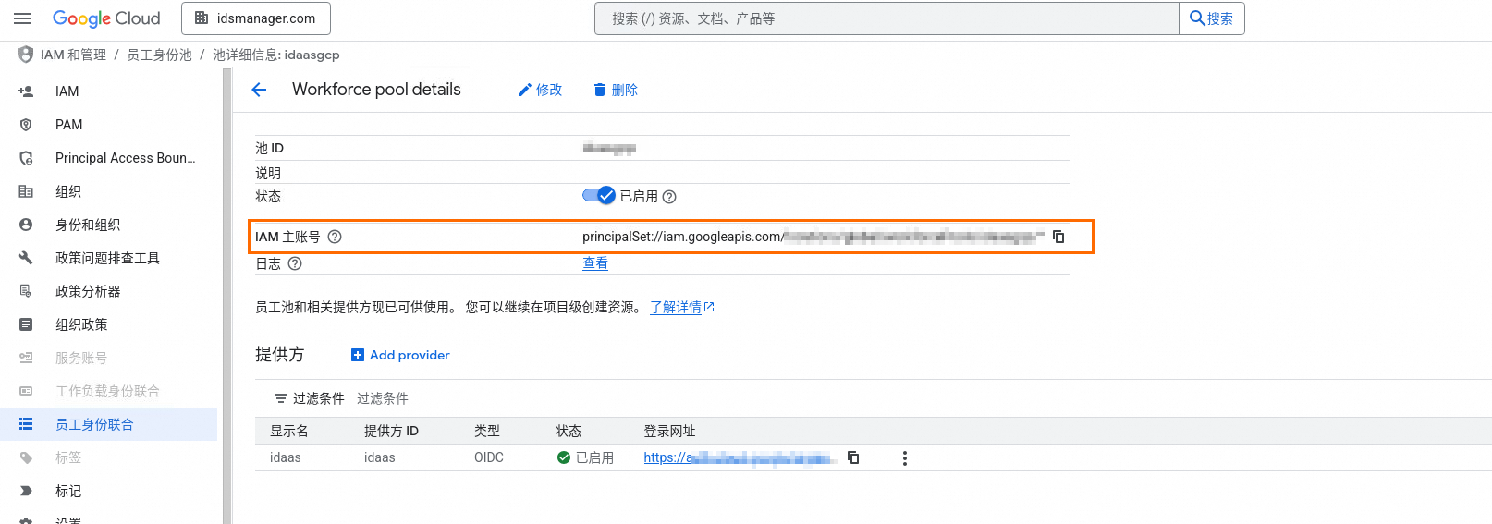Click the 提供方 ID column header

pyautogui.click(x=391, y=432)
